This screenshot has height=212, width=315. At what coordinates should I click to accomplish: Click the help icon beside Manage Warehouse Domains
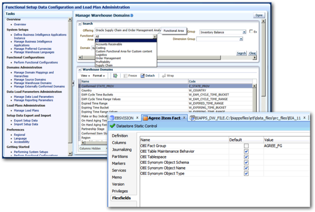point(132,15)
